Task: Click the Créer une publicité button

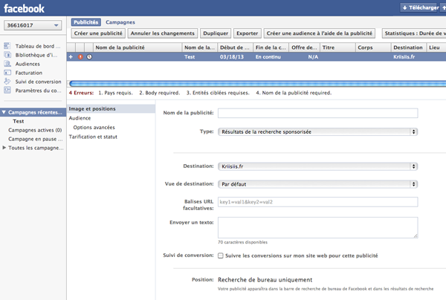Action: tap(97, 33)
